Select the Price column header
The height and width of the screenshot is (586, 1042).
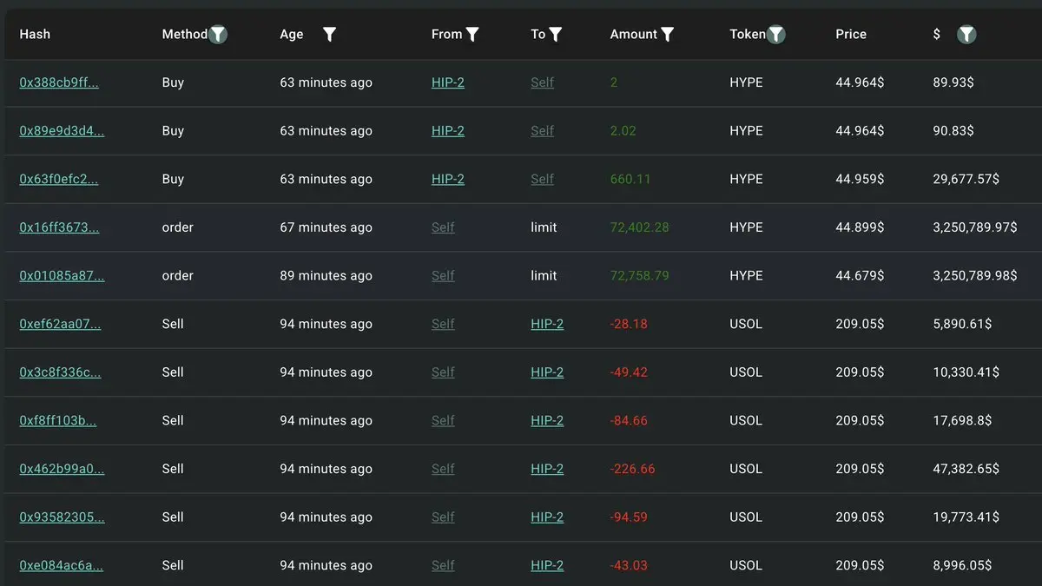[851, 35]
